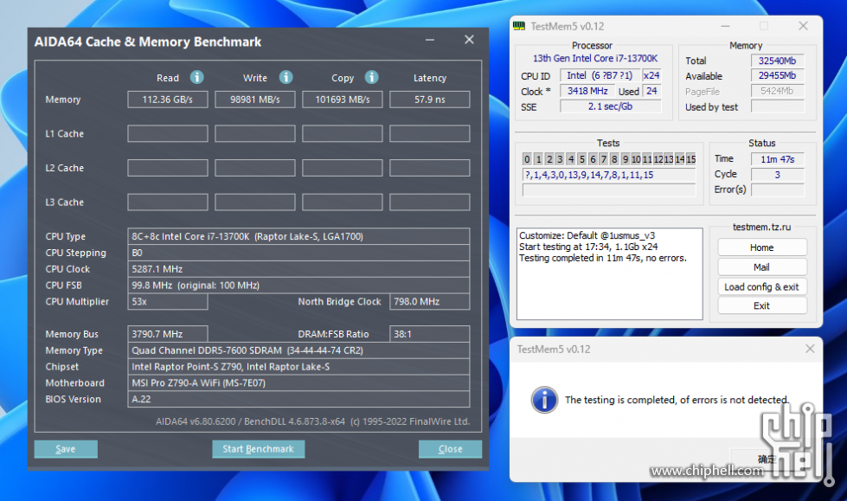Image resolution: width=847 pixels, height=501 pixels.
Task: Click the L2 Cache Write field
Action: click(255, 168)
